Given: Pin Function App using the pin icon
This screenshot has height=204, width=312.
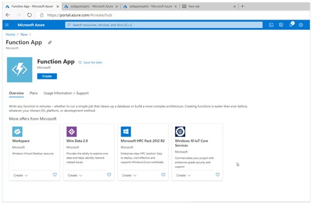Looking at the screenshot, I should coord(50,42).
